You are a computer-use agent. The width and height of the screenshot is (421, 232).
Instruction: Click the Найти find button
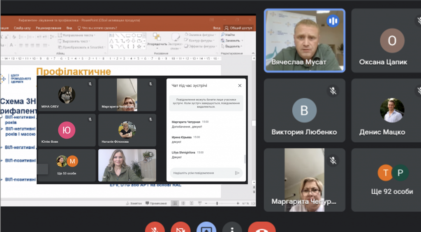[228, 35]
